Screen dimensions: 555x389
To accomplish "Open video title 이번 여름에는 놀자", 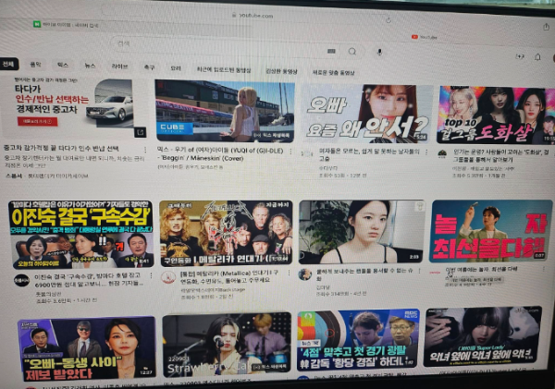I will [x=481, y=270].
